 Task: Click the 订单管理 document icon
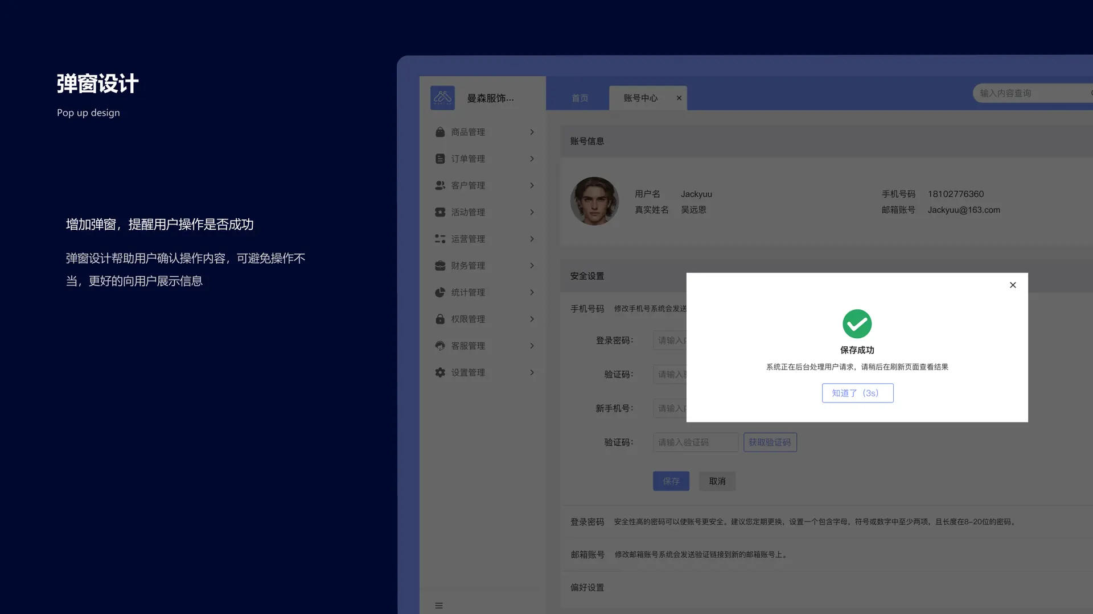tap(440, 159)
